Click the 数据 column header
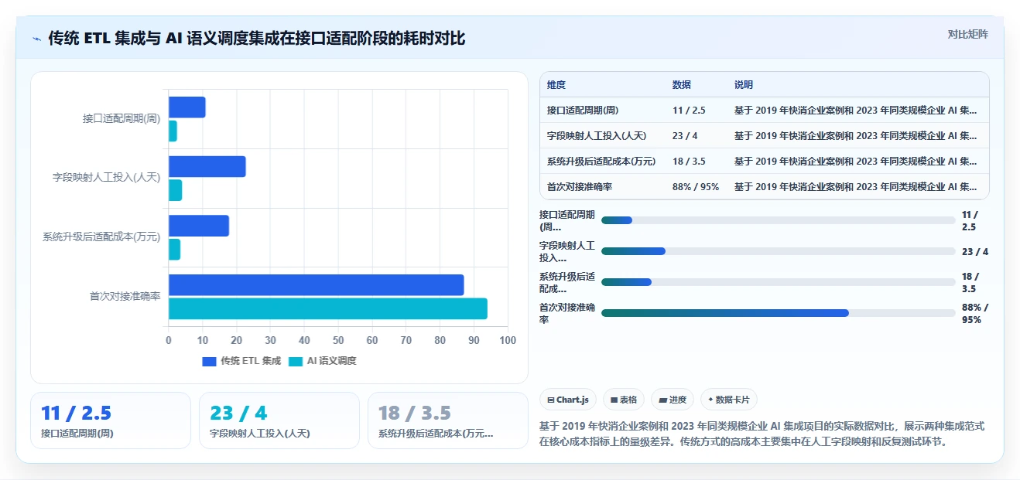Viewport: 1020px width, 480px height. tap(682, 85)
